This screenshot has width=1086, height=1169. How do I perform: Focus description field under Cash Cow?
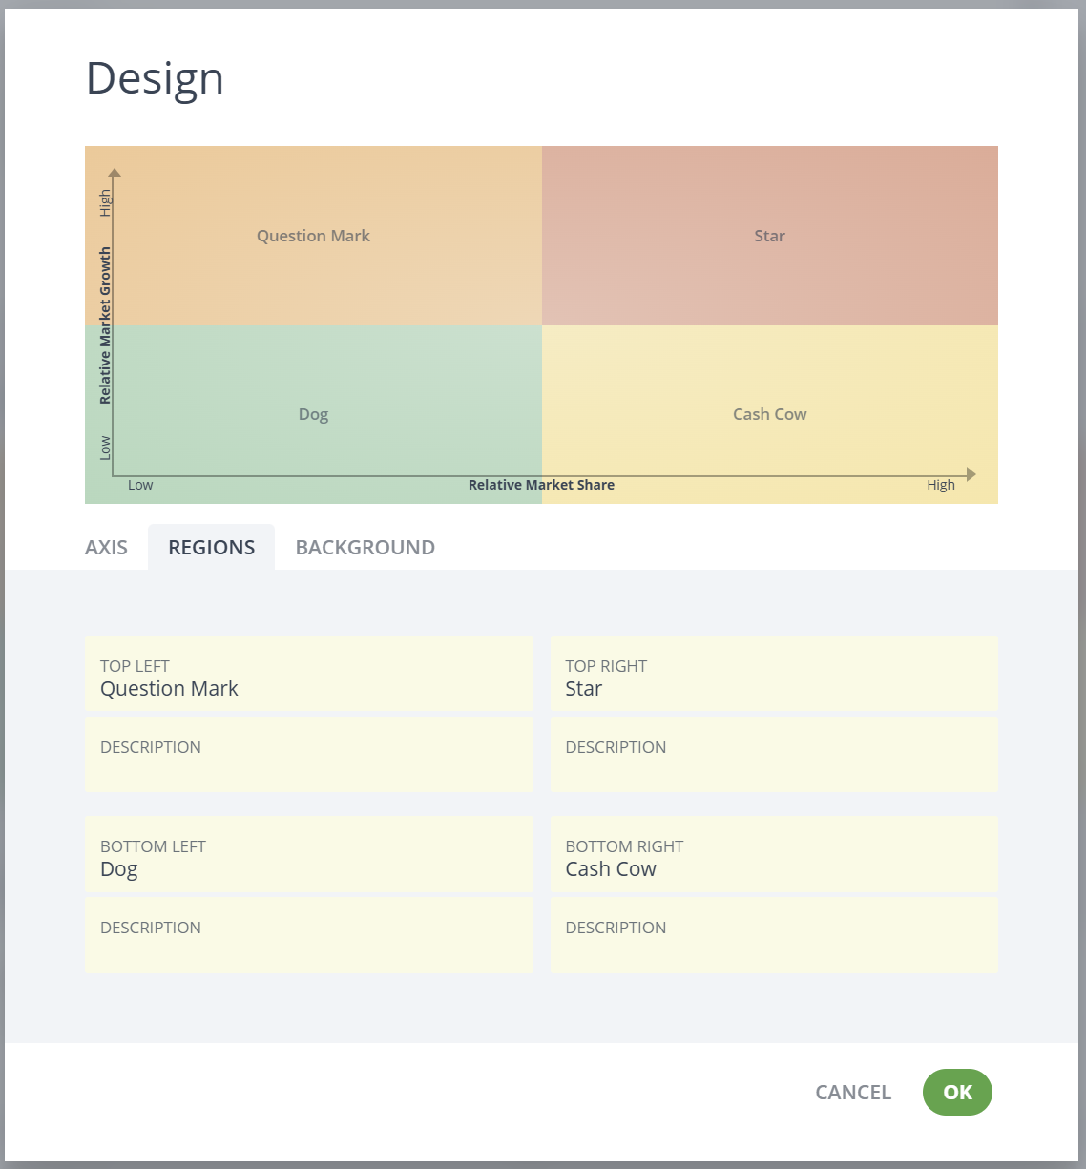[774, 935]
